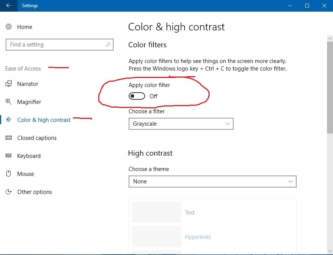This screenshot has width=333, height=255.
Task: Open Mouse accessibility settings
Action: point(25,174)
